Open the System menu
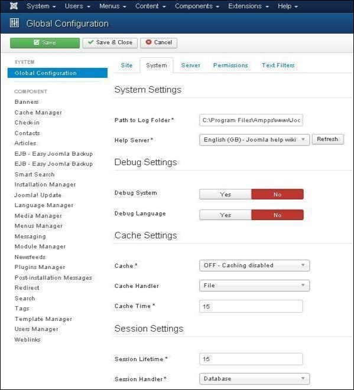The height and width of the screenshot is (390, 354). [41, 6]
